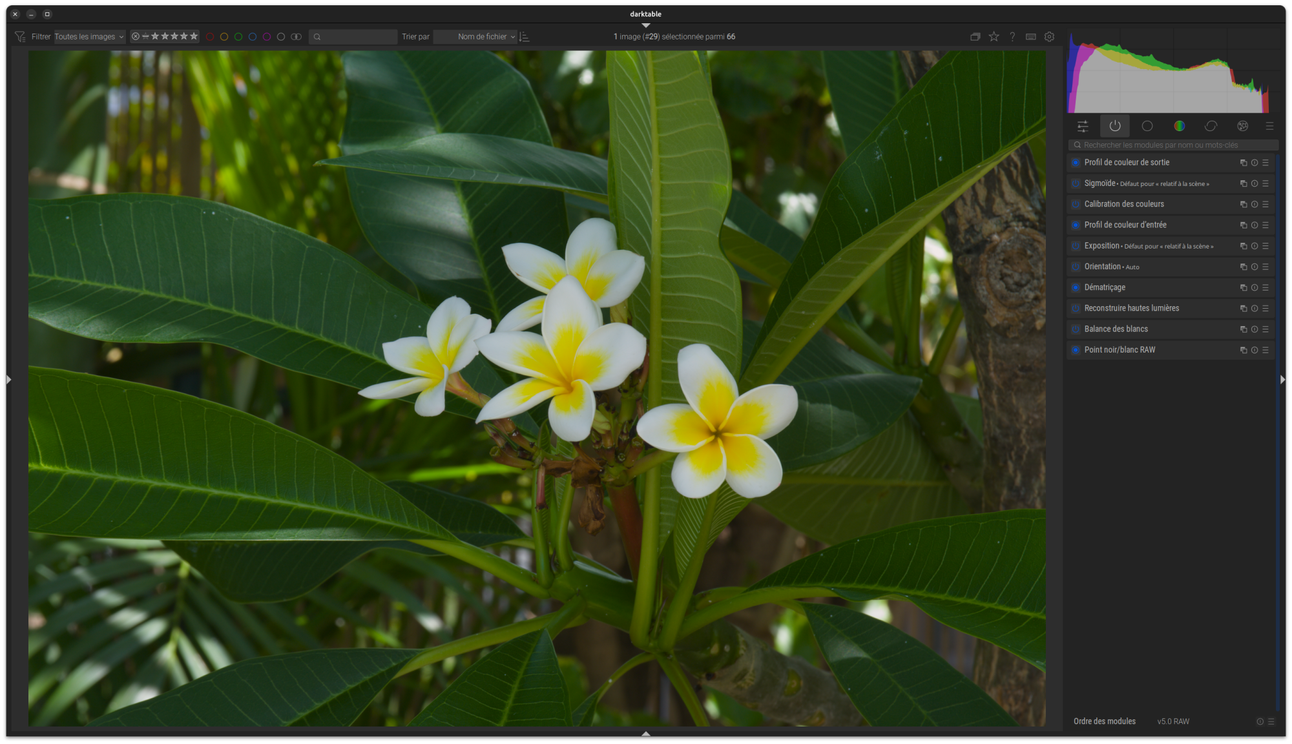
Task: Toggle the Exposition module off
Action: (1076, 246)
